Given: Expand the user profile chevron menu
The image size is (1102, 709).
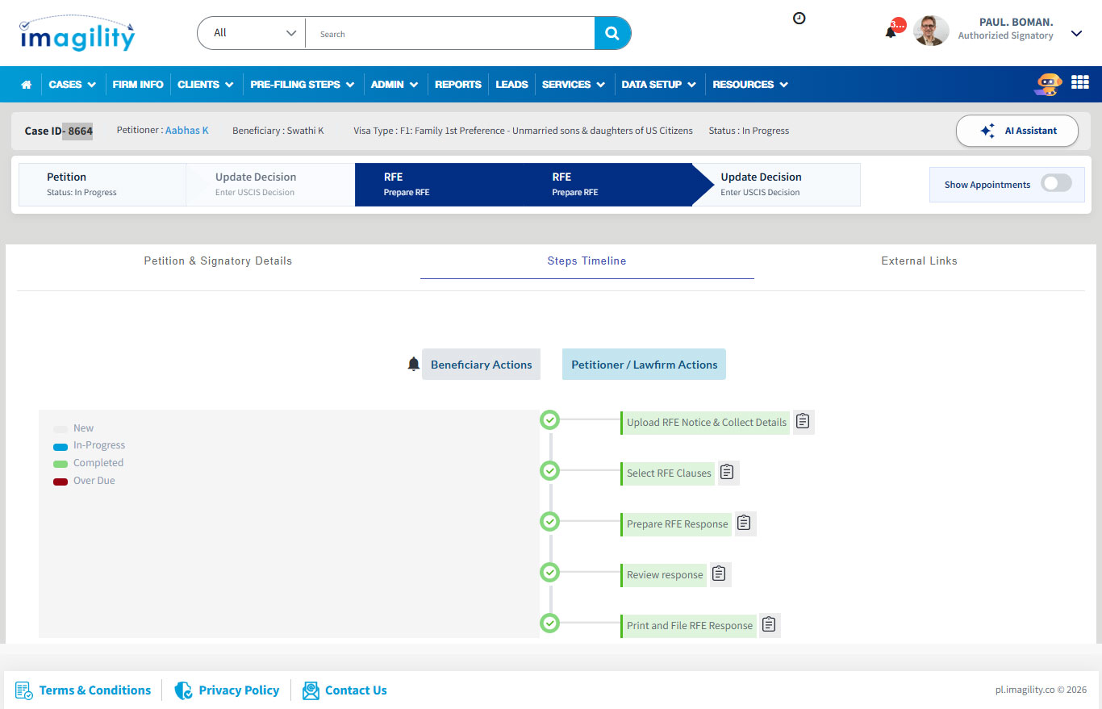Looking at the screenshot, I should coord(1075,33).
